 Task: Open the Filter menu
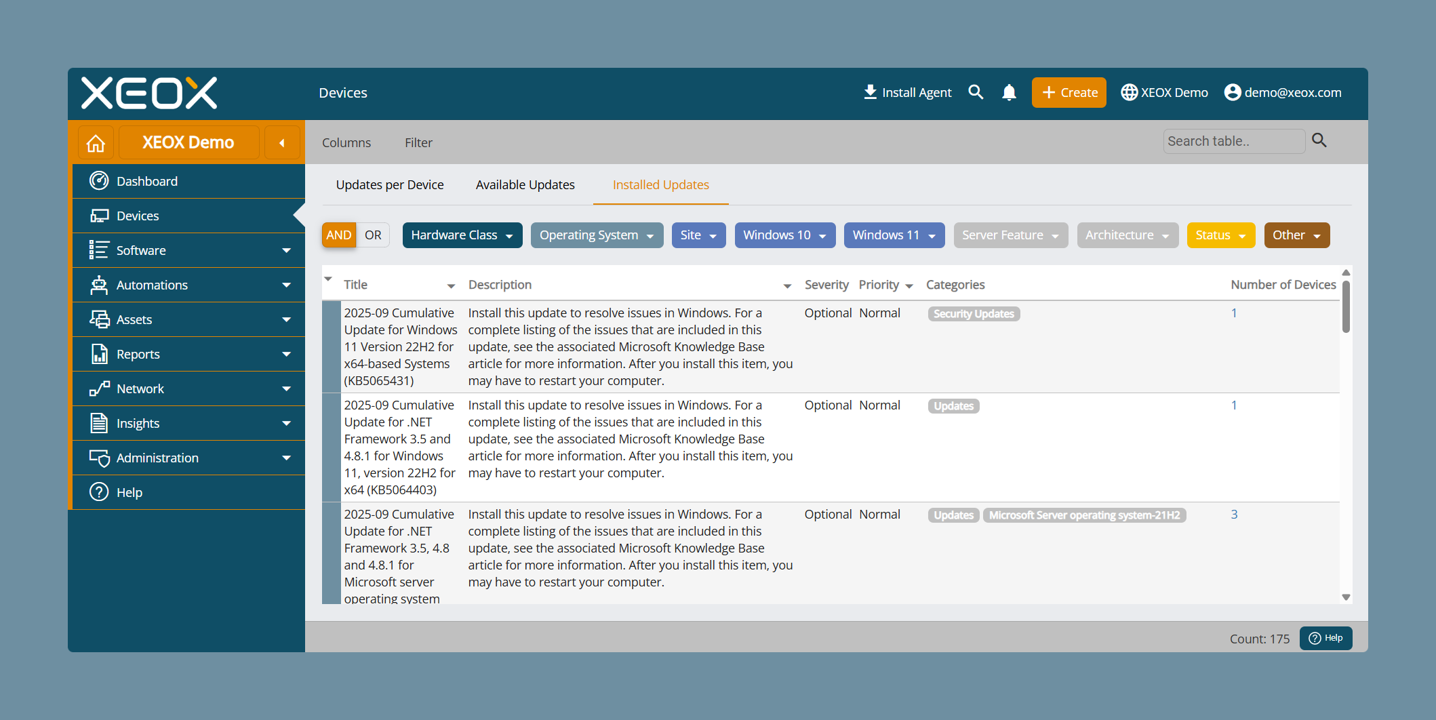click(x=418, y=143)
